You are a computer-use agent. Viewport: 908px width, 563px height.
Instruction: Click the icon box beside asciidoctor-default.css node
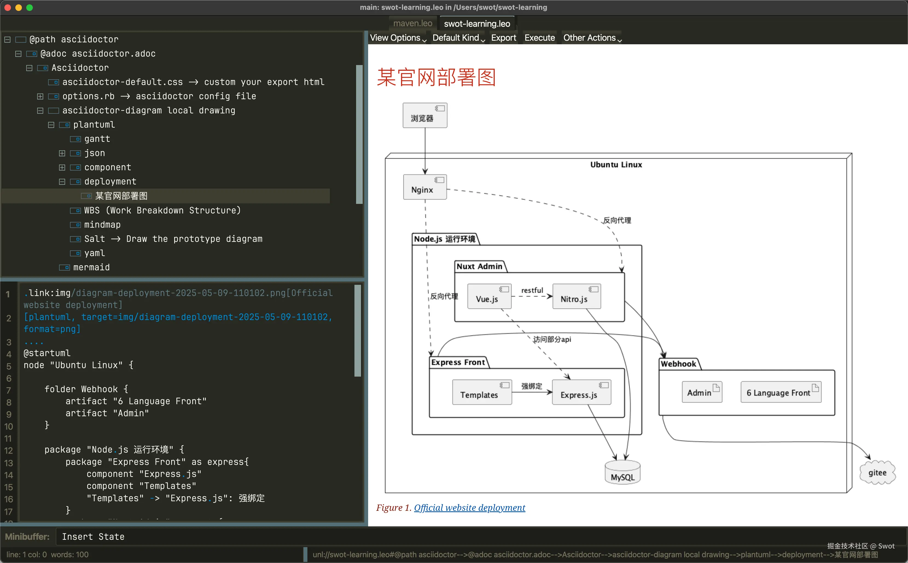tap(53, 82)
